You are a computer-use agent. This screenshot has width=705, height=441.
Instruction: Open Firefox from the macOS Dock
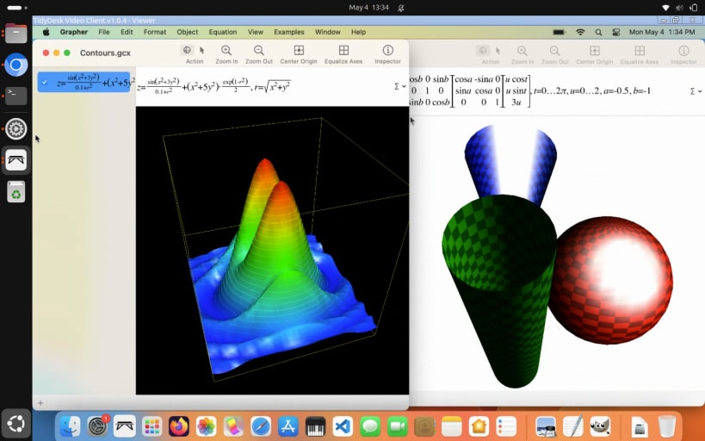[179, 425]
